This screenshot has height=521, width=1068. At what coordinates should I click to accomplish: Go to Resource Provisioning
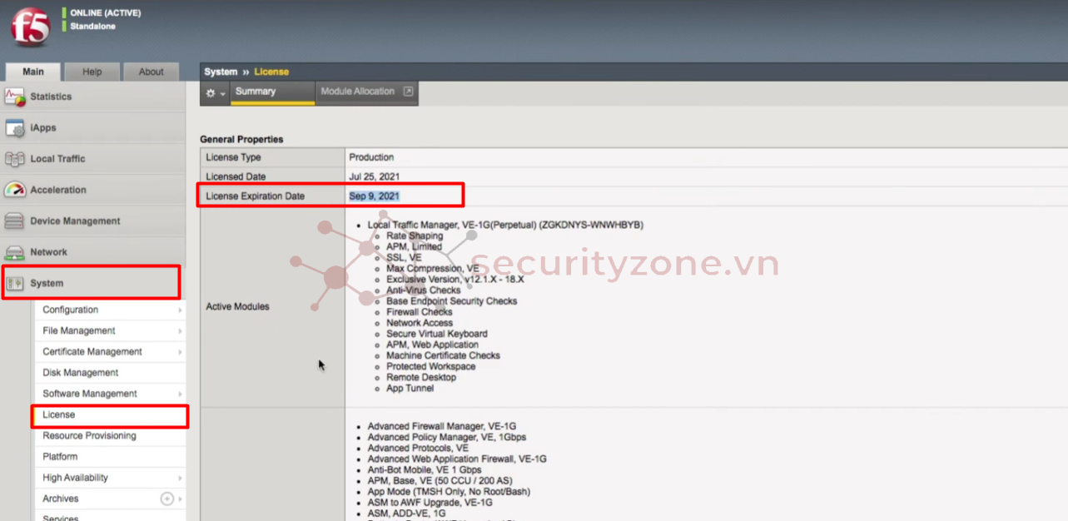coord(89,436)
